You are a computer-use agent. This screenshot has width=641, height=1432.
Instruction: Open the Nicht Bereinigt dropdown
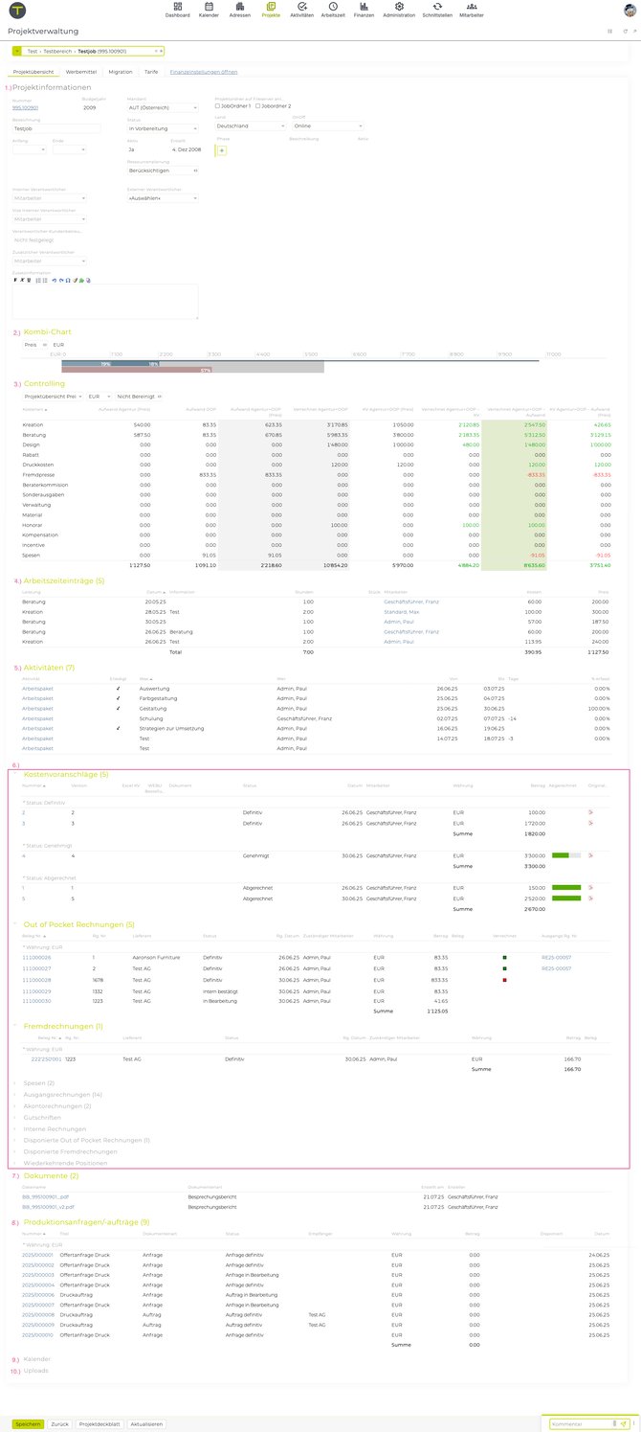click(140, 396)
